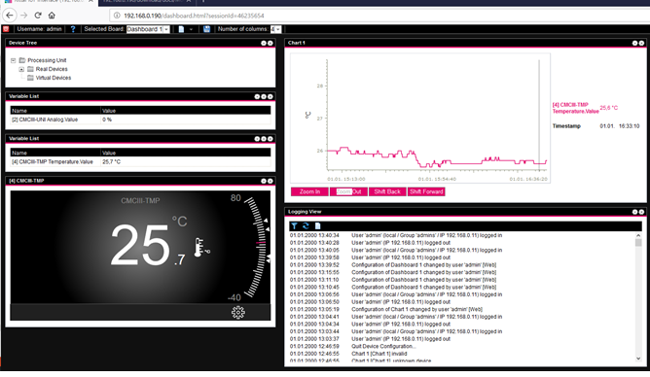This screenshot has height=377, width=650.
Task: Open the CMCIII-TMP gauge settings gear
Action: [238, 313]
